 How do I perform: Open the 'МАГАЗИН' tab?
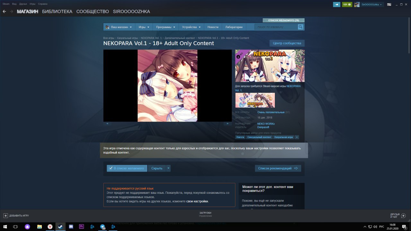point(28,12)
